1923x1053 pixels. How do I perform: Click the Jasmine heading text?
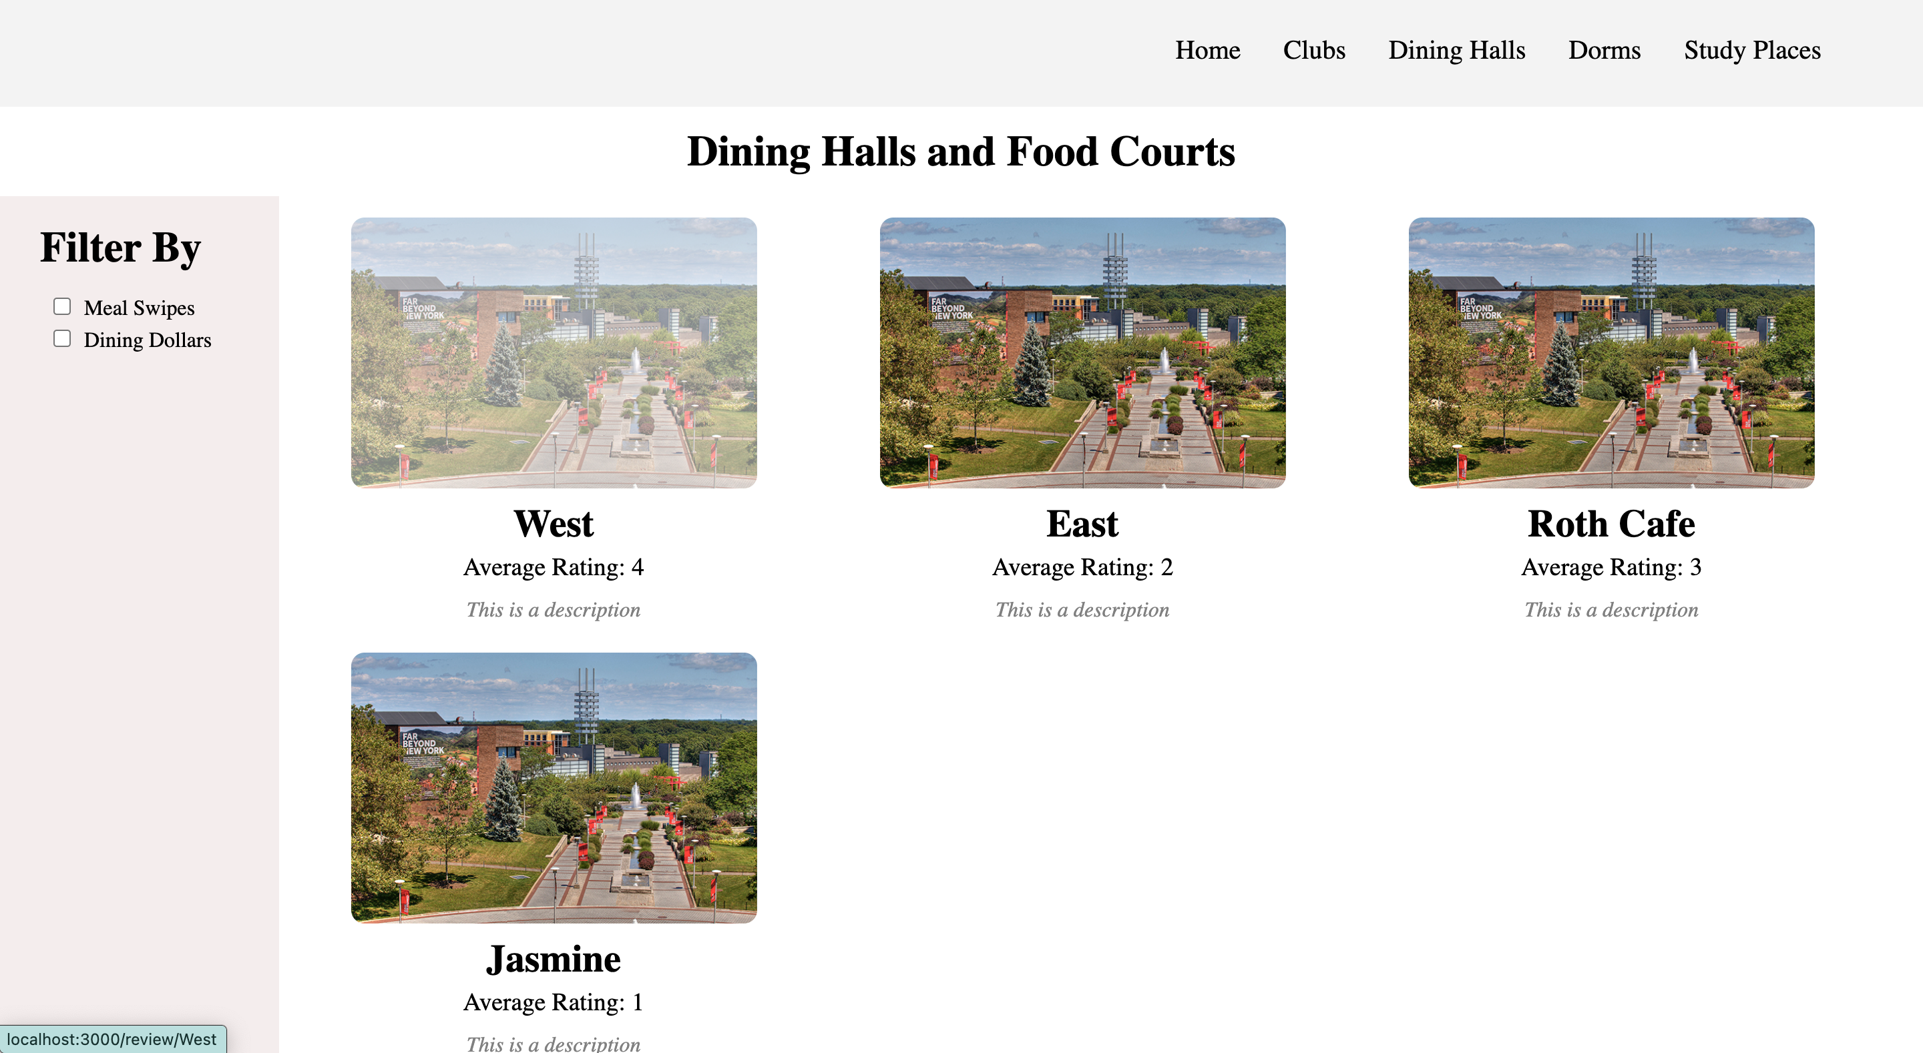click(553, 959)
